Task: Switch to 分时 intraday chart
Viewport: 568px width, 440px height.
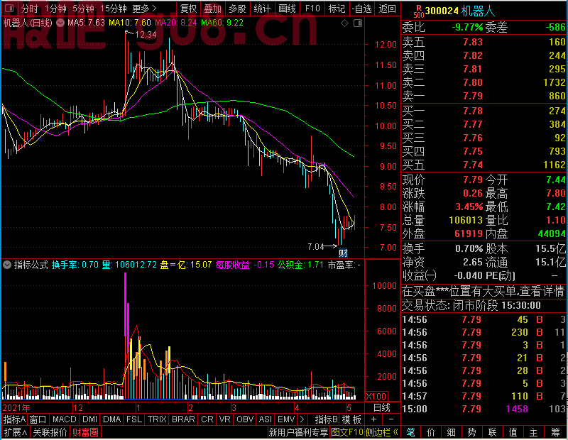Action: coord(30,9)
